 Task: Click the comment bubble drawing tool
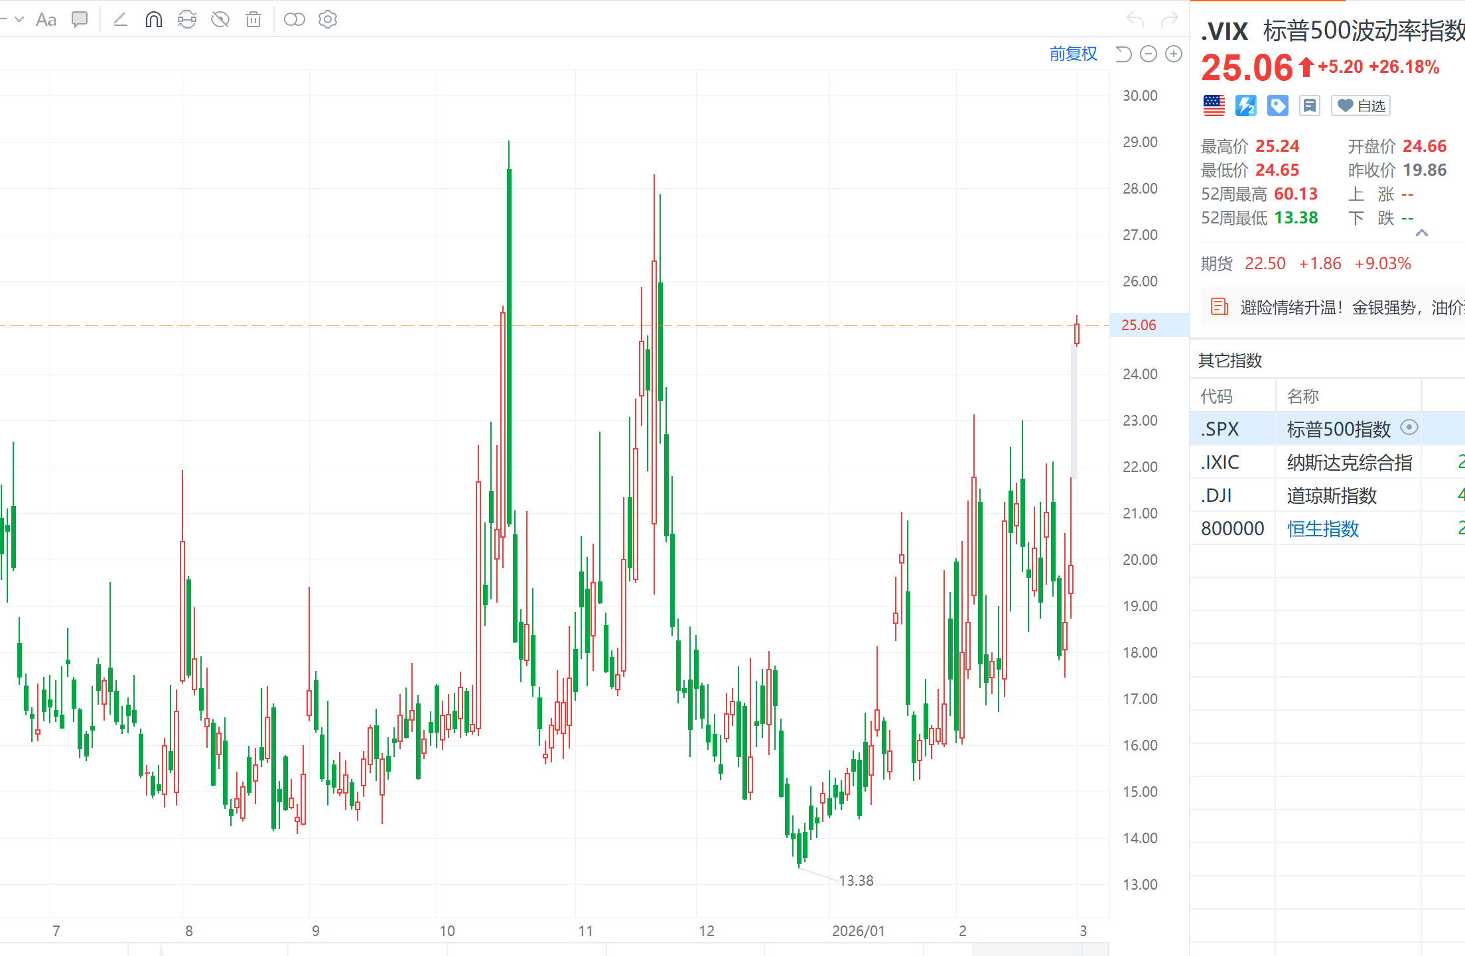(x=80, y=20)
